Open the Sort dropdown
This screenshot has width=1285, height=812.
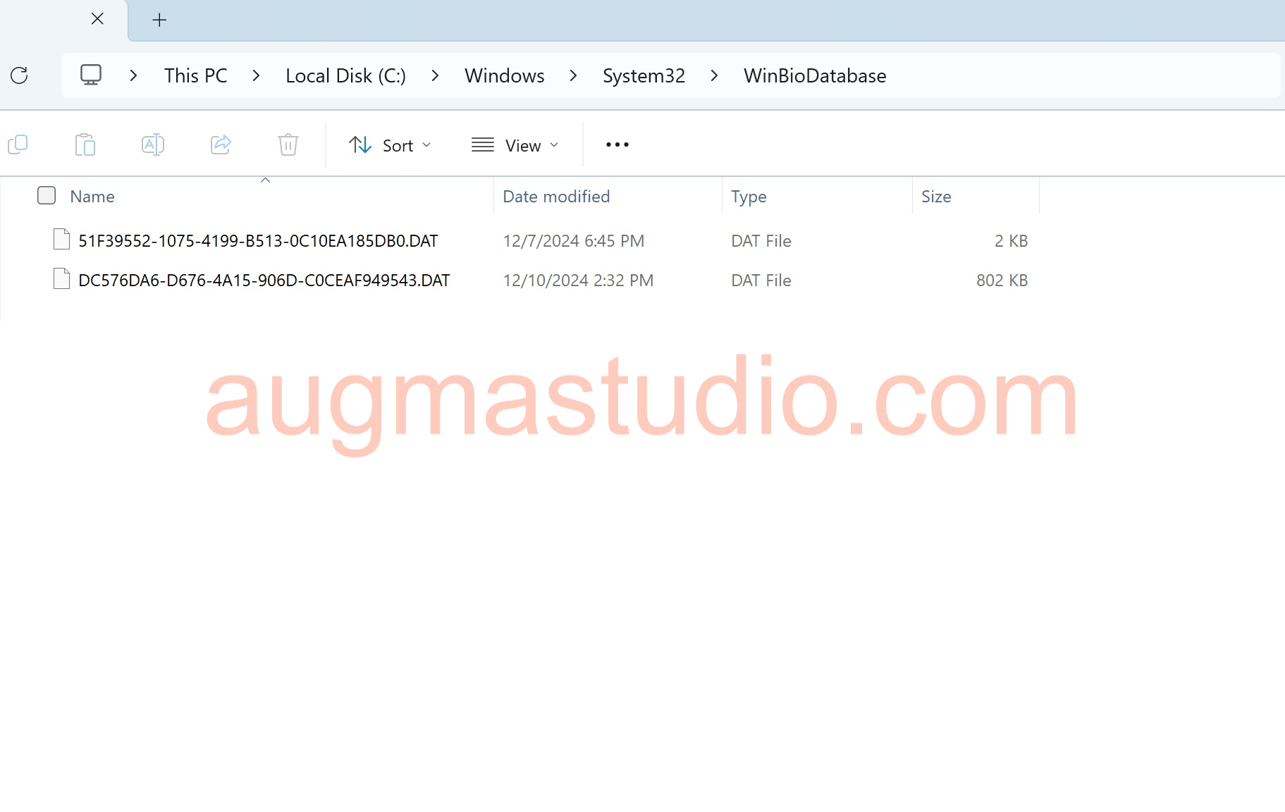[391, 144]
